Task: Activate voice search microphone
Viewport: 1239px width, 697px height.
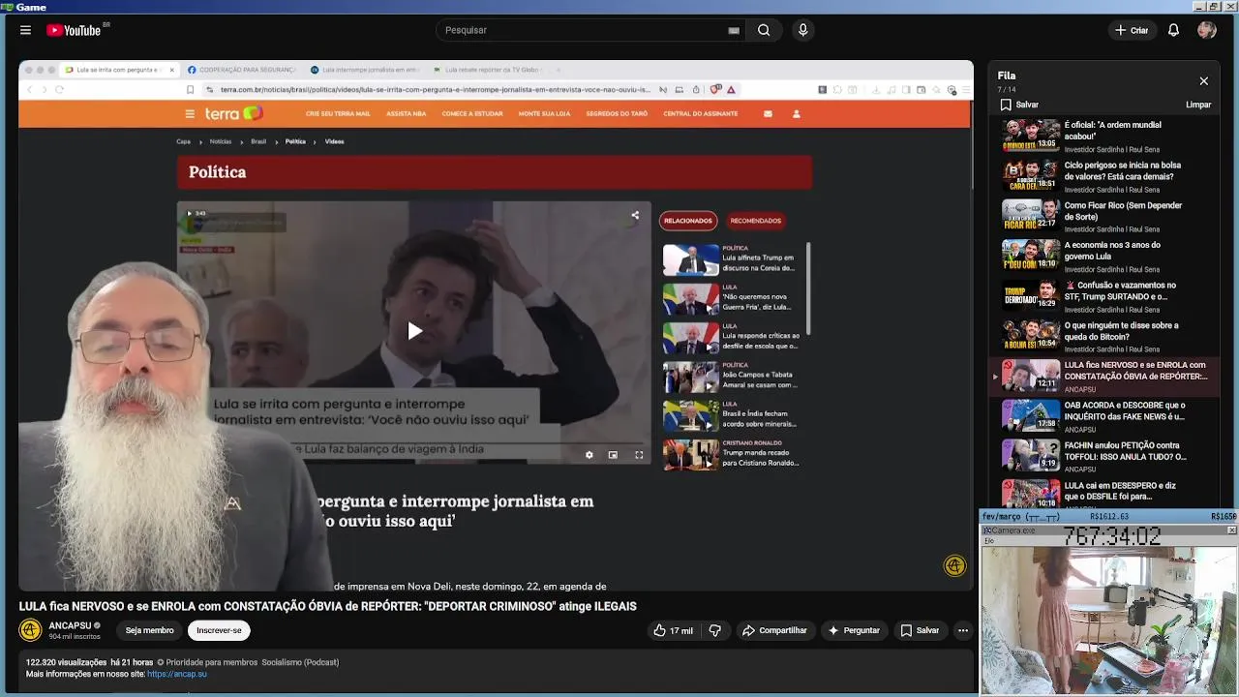Action: click(x=802, y=30)
